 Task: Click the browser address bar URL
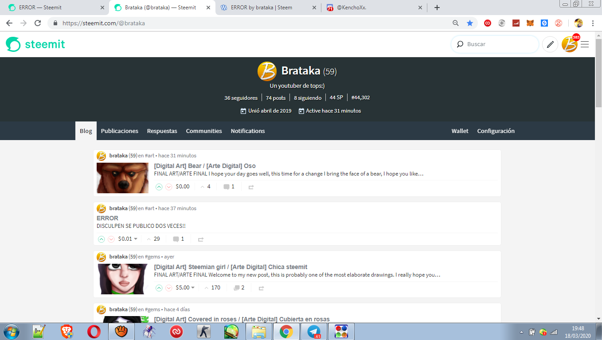[x=104, y=23]
